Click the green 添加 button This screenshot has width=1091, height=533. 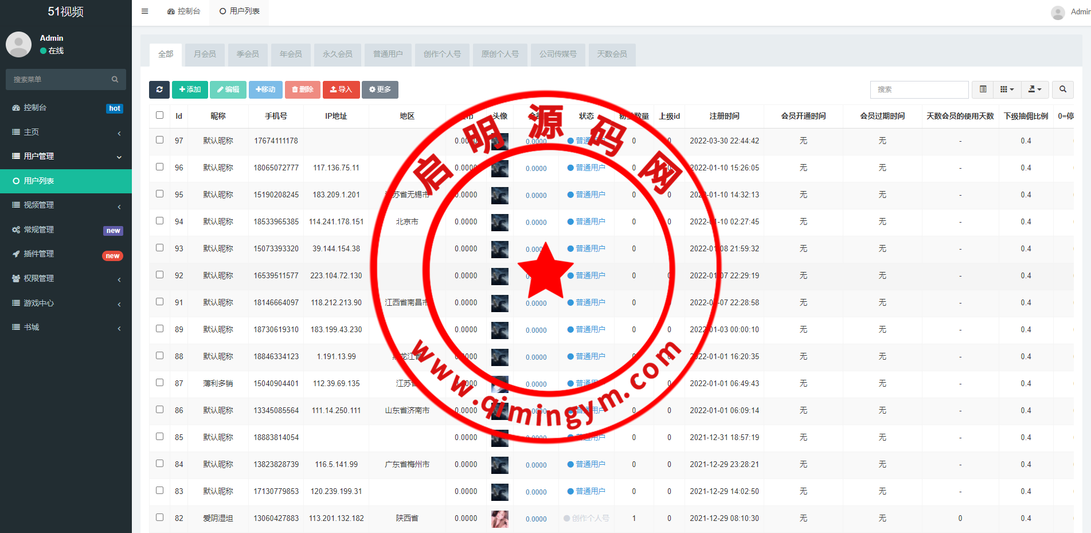point(190,90)
